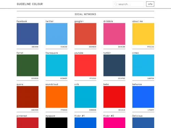Image resolution: width=171 pixels, height=128 pixels.
Task: Click the behance name label
Action: click(137, 84)
